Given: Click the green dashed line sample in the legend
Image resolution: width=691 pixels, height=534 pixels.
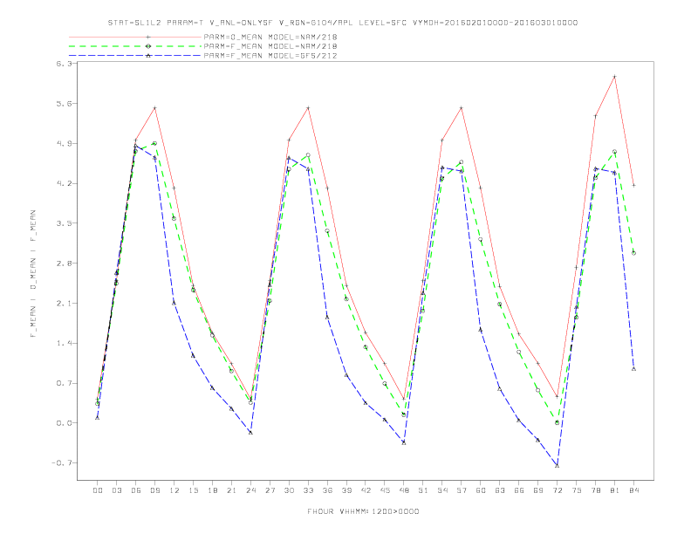Looking at the screenshot, I should (x=135, y=46).
